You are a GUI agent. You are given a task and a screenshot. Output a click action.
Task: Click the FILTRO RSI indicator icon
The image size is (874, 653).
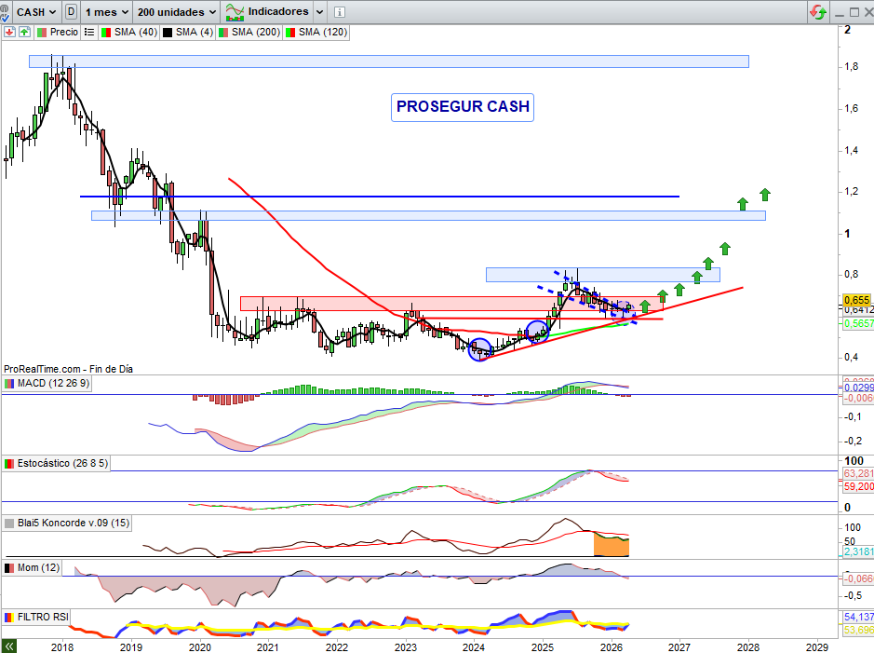click(9, 618)
